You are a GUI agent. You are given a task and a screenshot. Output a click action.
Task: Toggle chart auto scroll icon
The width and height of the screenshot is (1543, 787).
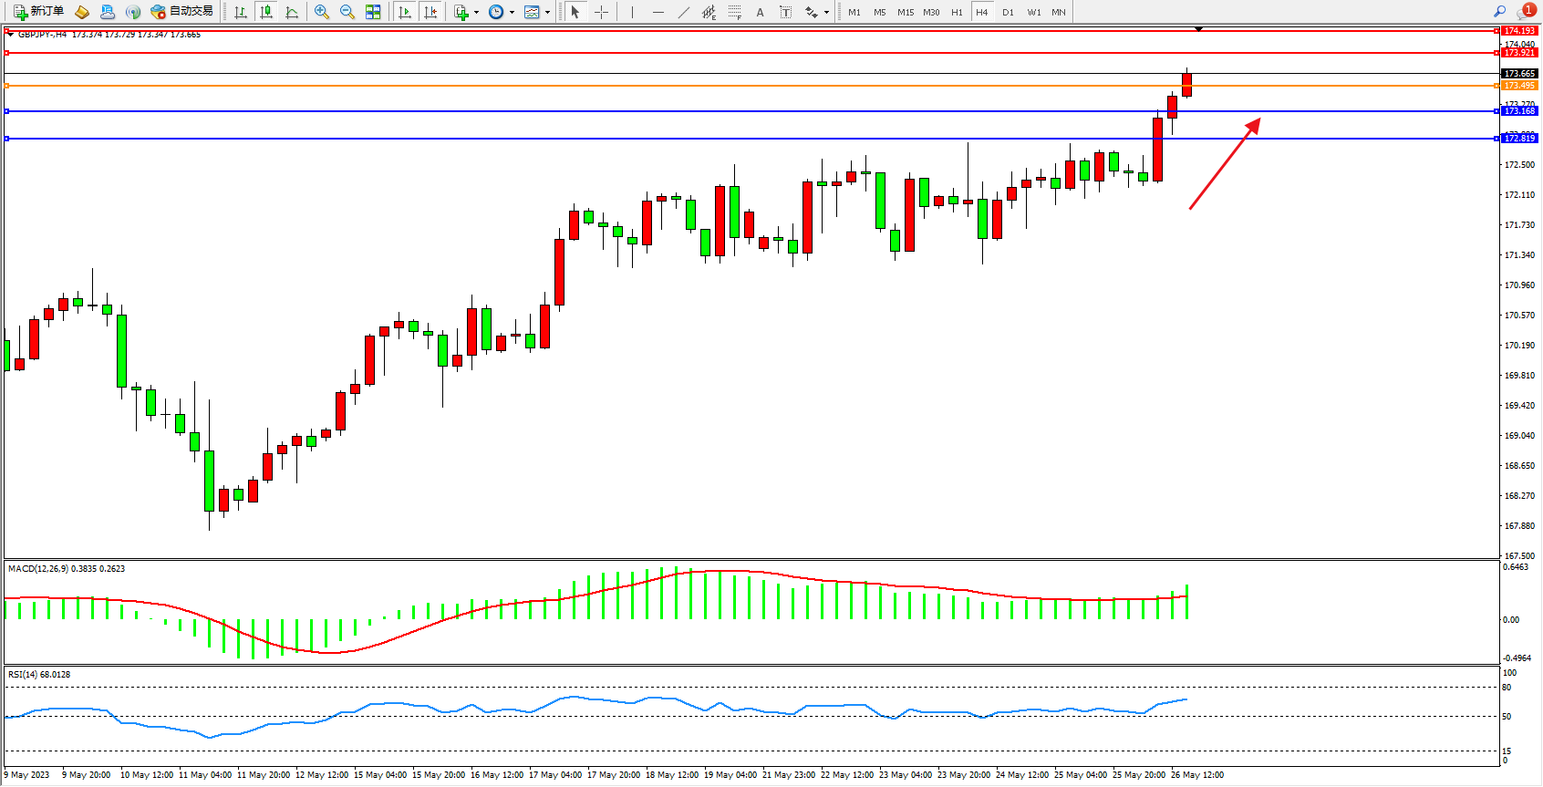pos(405,12)
